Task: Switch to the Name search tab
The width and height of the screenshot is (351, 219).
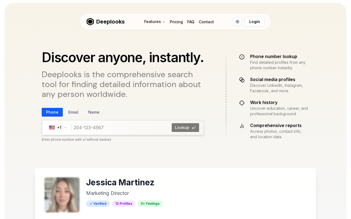Action: tap(94, 112)
